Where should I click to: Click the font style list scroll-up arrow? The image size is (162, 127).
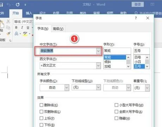point(128,58)
